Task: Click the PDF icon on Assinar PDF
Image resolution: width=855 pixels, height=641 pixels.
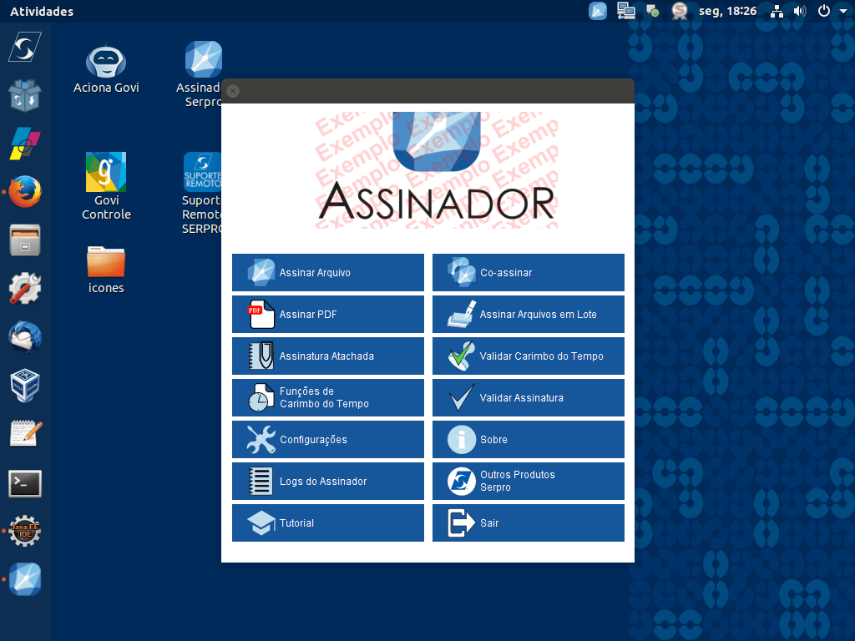Action: tap(261, 314)
